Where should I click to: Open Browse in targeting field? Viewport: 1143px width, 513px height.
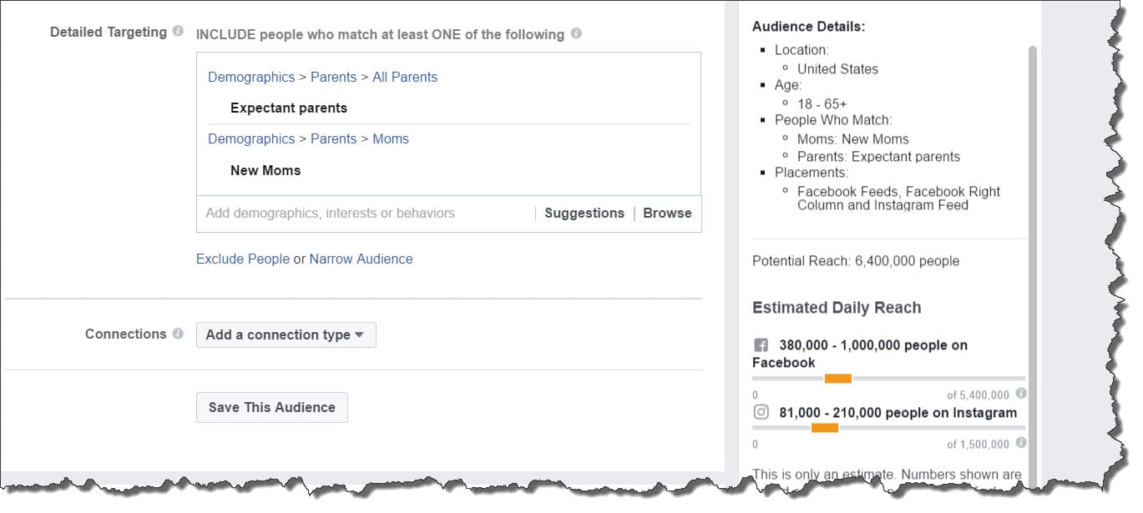tap(667, 214)
